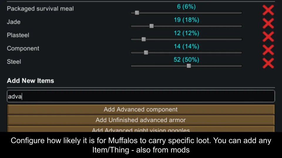
Task: Click the Component item name label
Action: (x=23, y=49)
